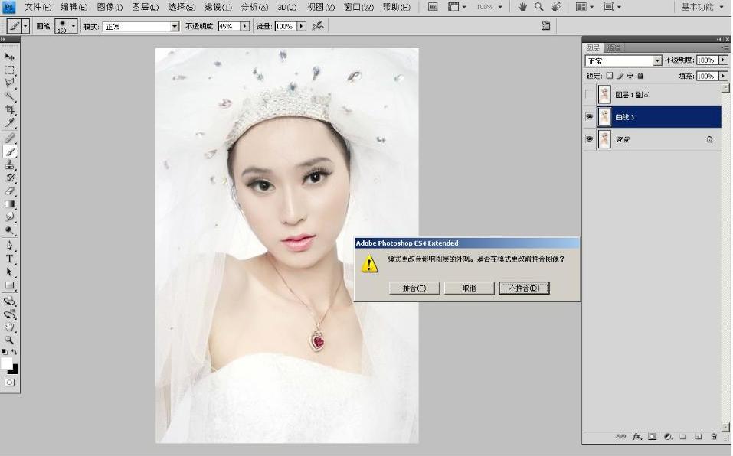
Task: Select the Rectangle shape tool
Action: [9, 285]
